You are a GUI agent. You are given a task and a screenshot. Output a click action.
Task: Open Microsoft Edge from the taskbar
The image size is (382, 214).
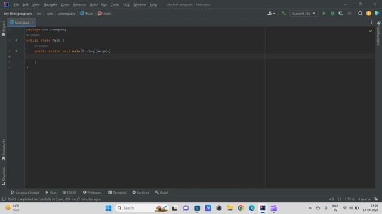pyautogui.click(x=252, y=208)
